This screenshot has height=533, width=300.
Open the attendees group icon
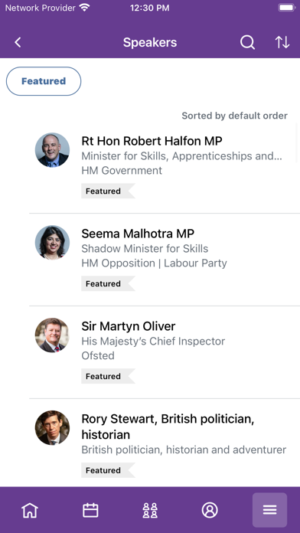coord(150,510)
